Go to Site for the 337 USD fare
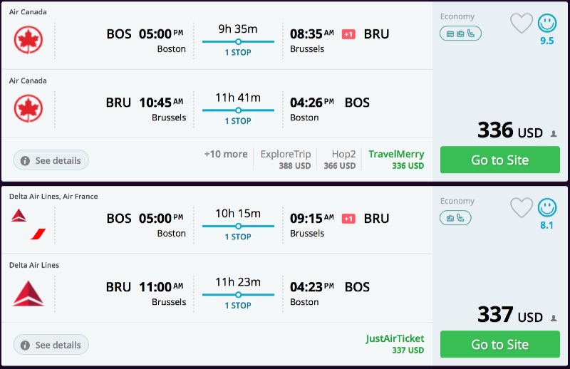570x369 pixels. tap(499, 344)
